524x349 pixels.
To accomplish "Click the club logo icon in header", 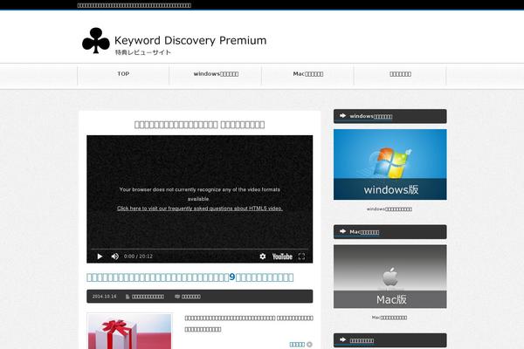I will 96,41.
